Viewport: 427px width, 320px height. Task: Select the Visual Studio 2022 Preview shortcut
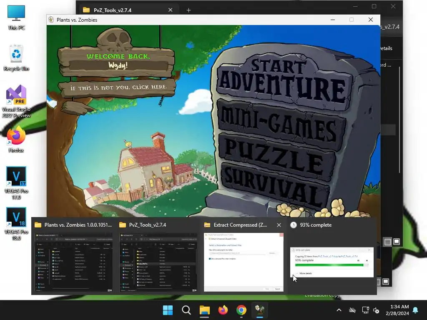click(16, 101)
